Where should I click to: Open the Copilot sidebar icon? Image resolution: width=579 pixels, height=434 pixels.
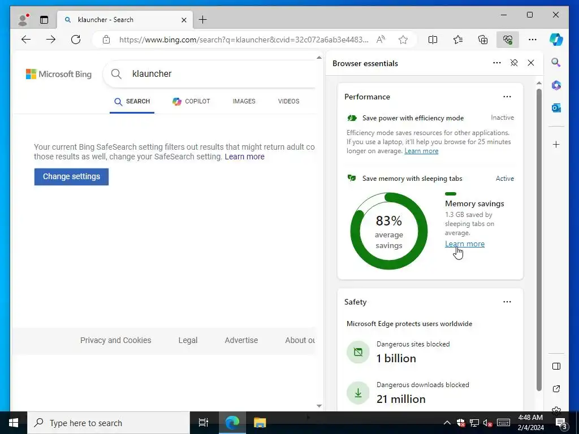[556, 40]
